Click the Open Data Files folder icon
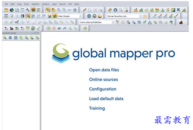The width and height of the screenshot is (193, 130). click(6, 10)
